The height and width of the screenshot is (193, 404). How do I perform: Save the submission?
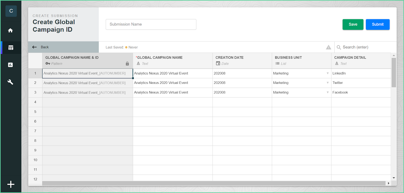353,25
